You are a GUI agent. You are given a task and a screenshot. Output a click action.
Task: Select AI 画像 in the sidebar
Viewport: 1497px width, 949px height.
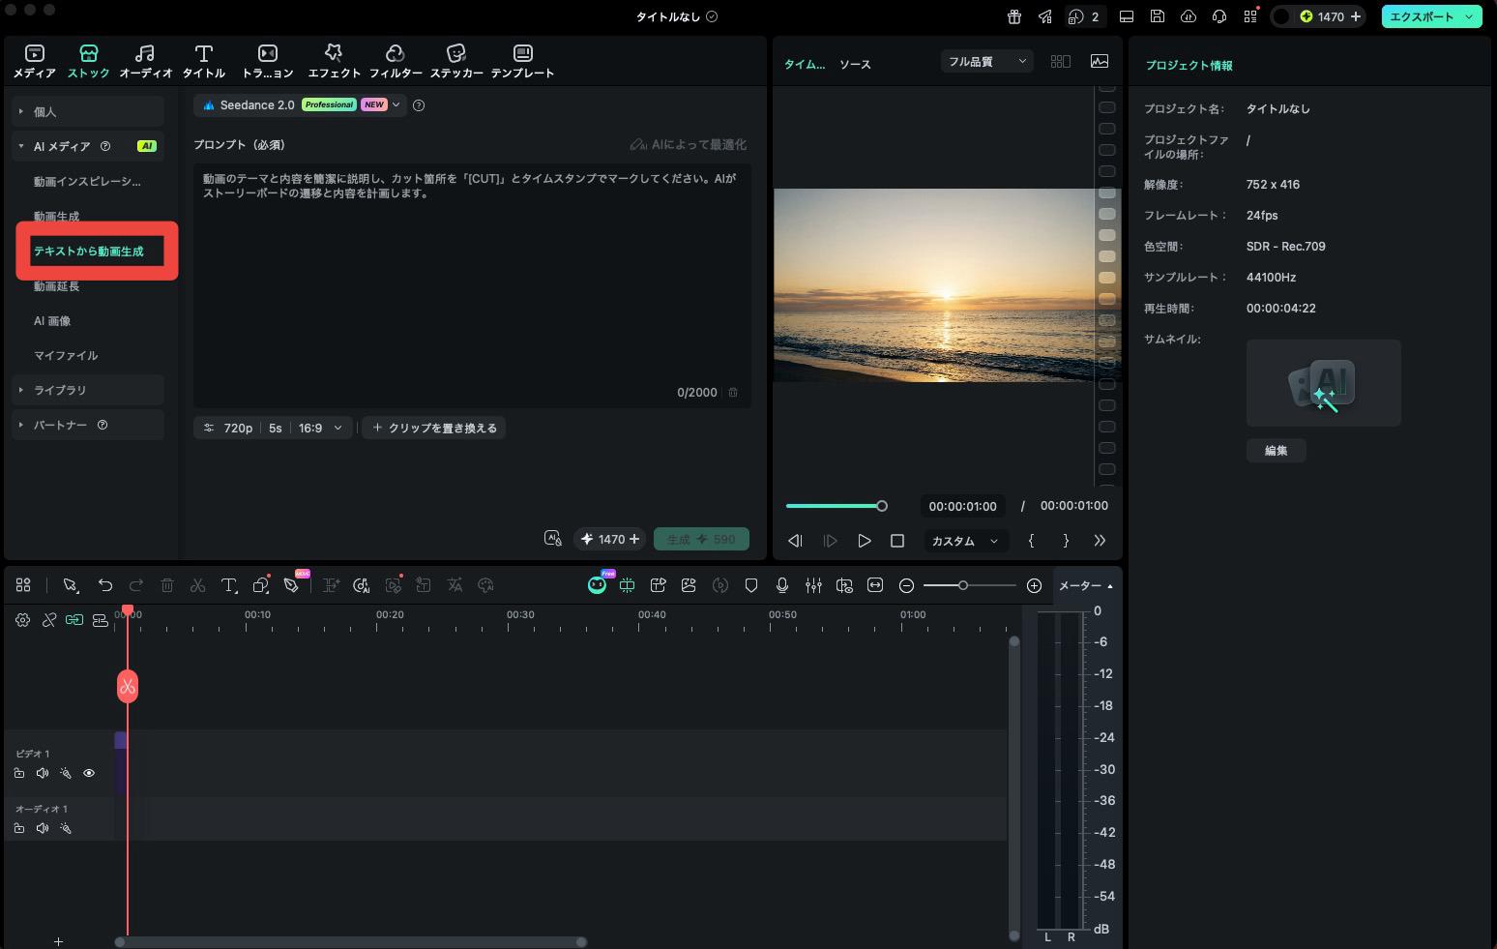point(52,320)
